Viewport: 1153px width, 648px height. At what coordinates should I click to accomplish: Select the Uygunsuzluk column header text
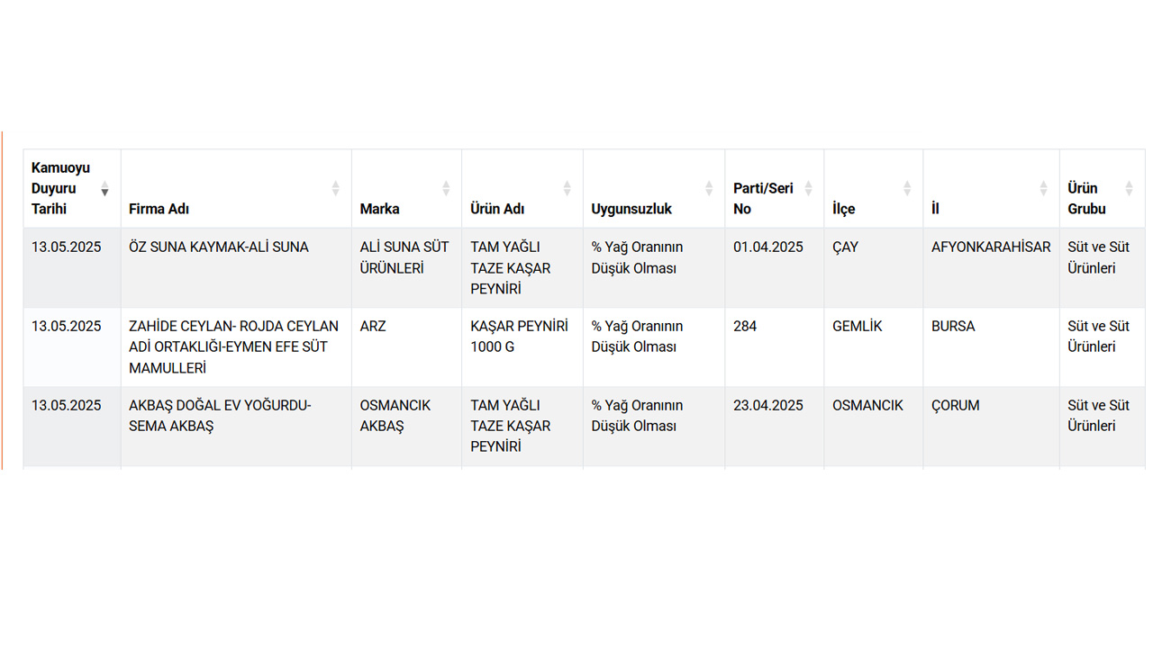(x=631, y=209)
